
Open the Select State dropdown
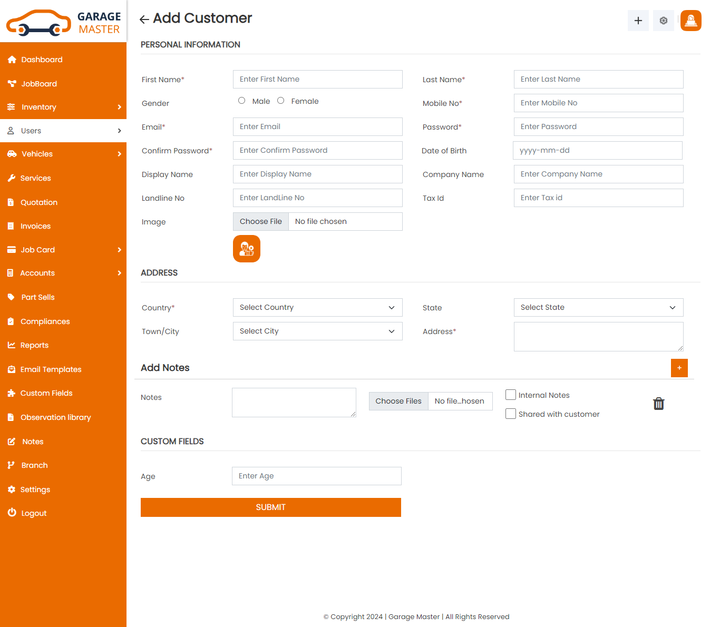598,308
